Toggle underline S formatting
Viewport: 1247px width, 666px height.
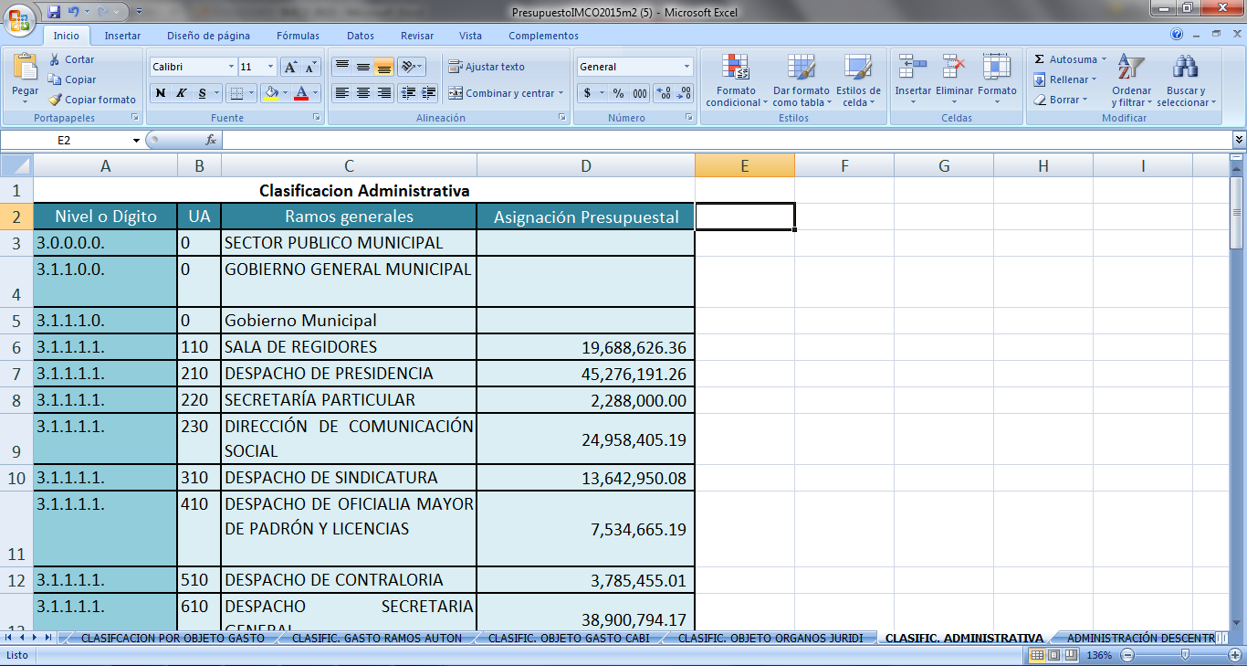point(202,93)
